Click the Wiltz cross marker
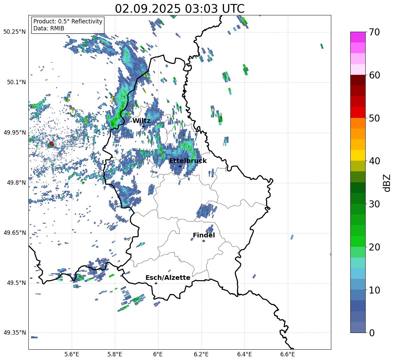 143,126
